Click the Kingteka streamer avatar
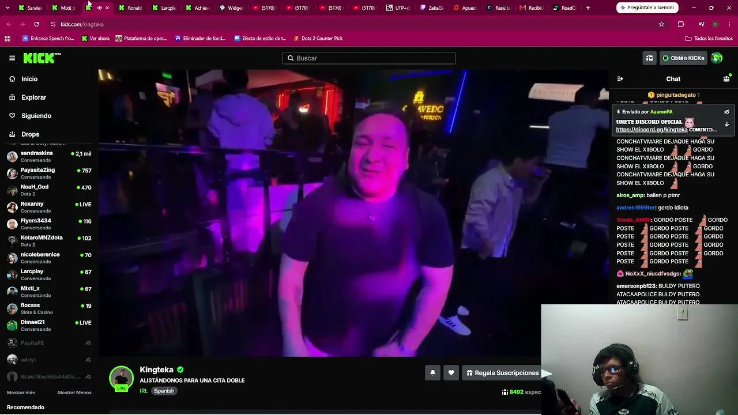Image resolution: width=738 pixels, height=415 pixels. click(x=121, y=379)
